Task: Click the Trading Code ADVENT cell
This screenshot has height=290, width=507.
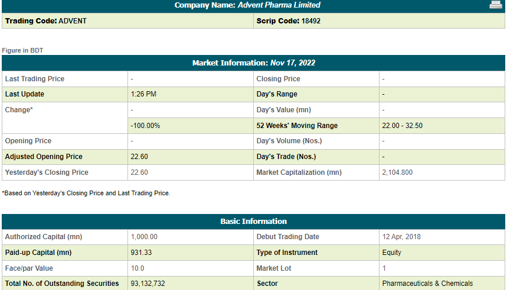Action: coord(127,21)
